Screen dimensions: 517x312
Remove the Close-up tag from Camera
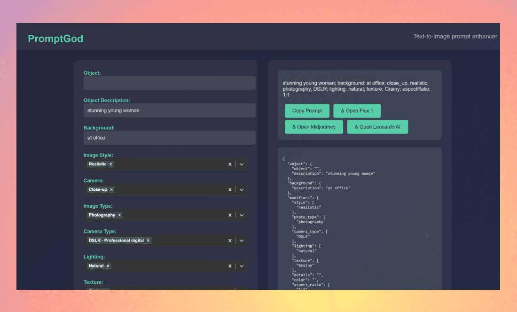[x=111, y=190]
